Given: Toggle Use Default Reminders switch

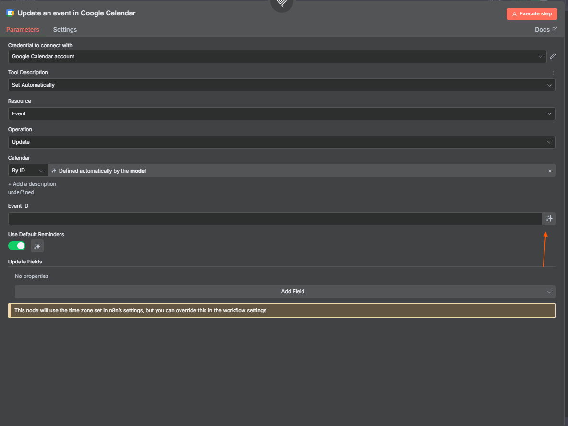Looking at the screenshot, I should [17, 246].
